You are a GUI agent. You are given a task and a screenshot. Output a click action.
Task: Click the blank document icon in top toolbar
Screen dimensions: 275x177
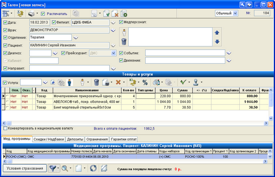[94, 13]
